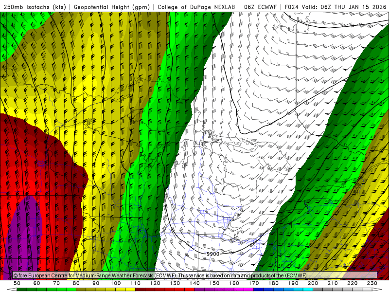This screenshot has width=389, height=292.
Task: Click the '130' color scale label
Action: tap(175, 283)
